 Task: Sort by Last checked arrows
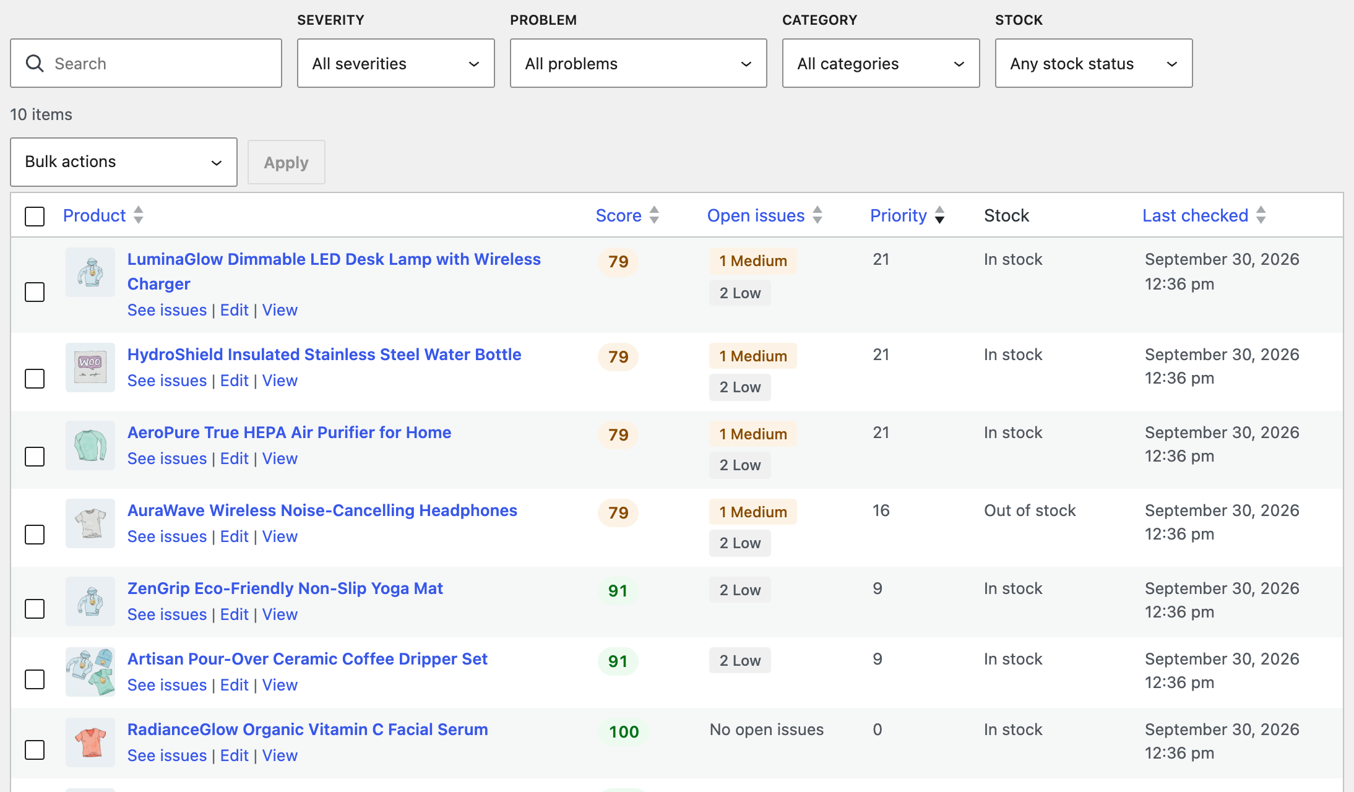(1261, 215)
